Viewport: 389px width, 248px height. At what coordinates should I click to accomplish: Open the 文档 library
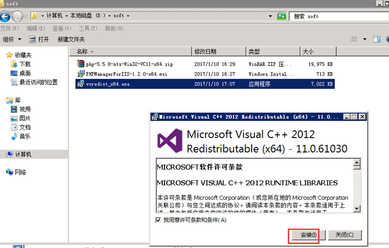pyautogui.click(x=21, y=128)
